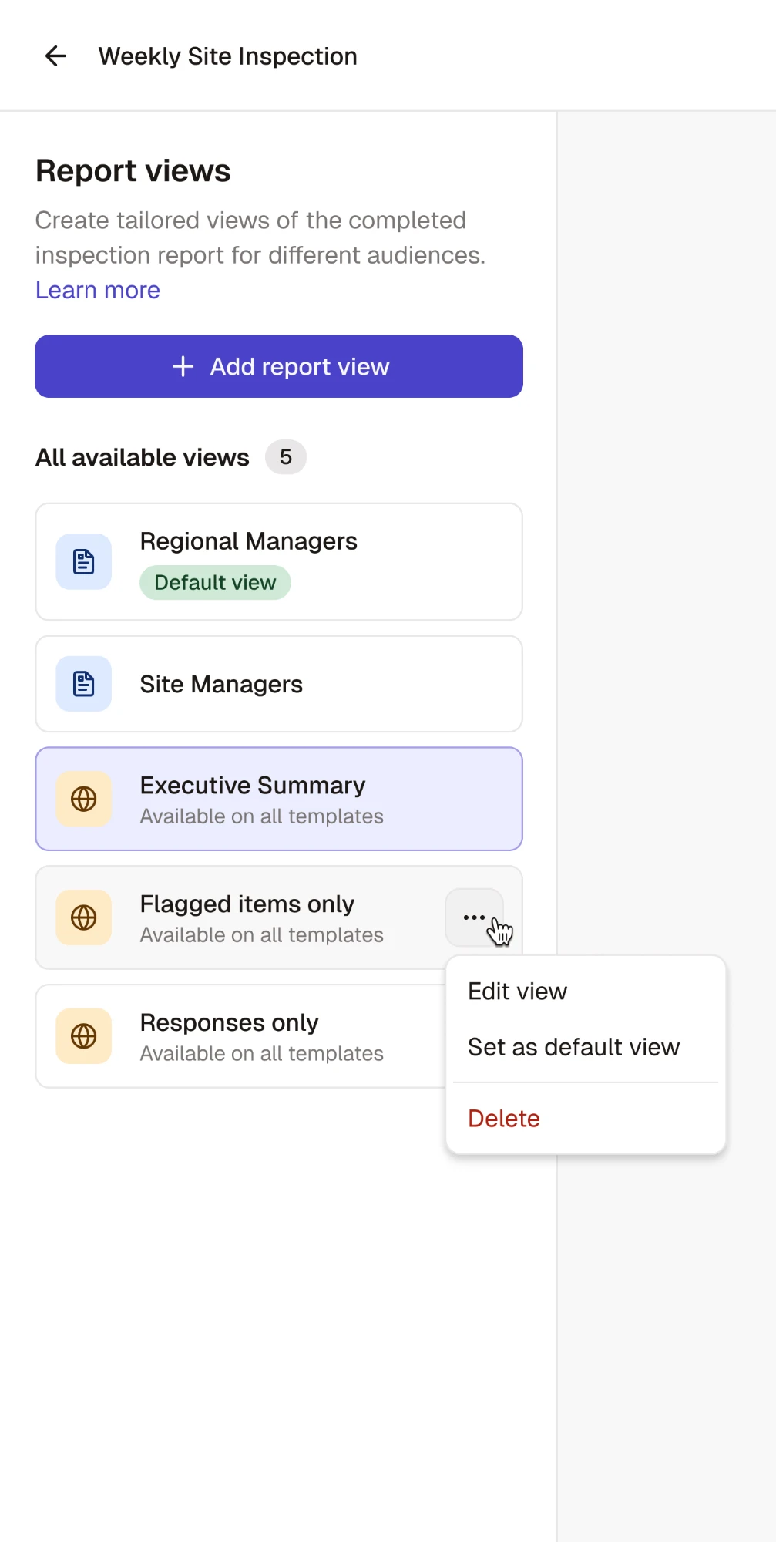Open the Site Managers view card
The width and height of the screenshot is (776, 1542).
[x=279, y=684]
